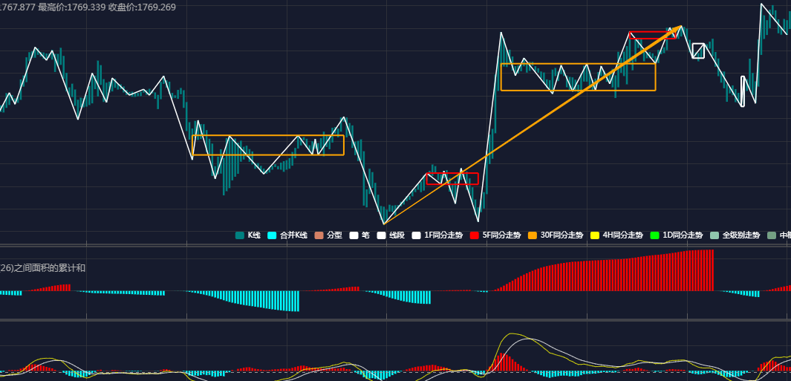Click the tall red cumulative histogram area
Viewport: 791px width, 381px height.
(631, 275)
